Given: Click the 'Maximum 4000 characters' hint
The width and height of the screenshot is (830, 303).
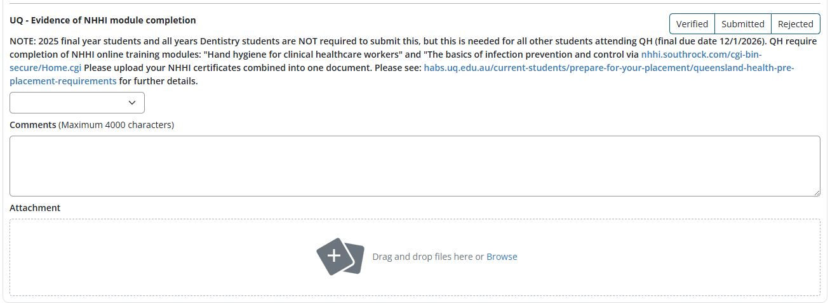Looking at the screenshot, I should [x=116, y=125].
